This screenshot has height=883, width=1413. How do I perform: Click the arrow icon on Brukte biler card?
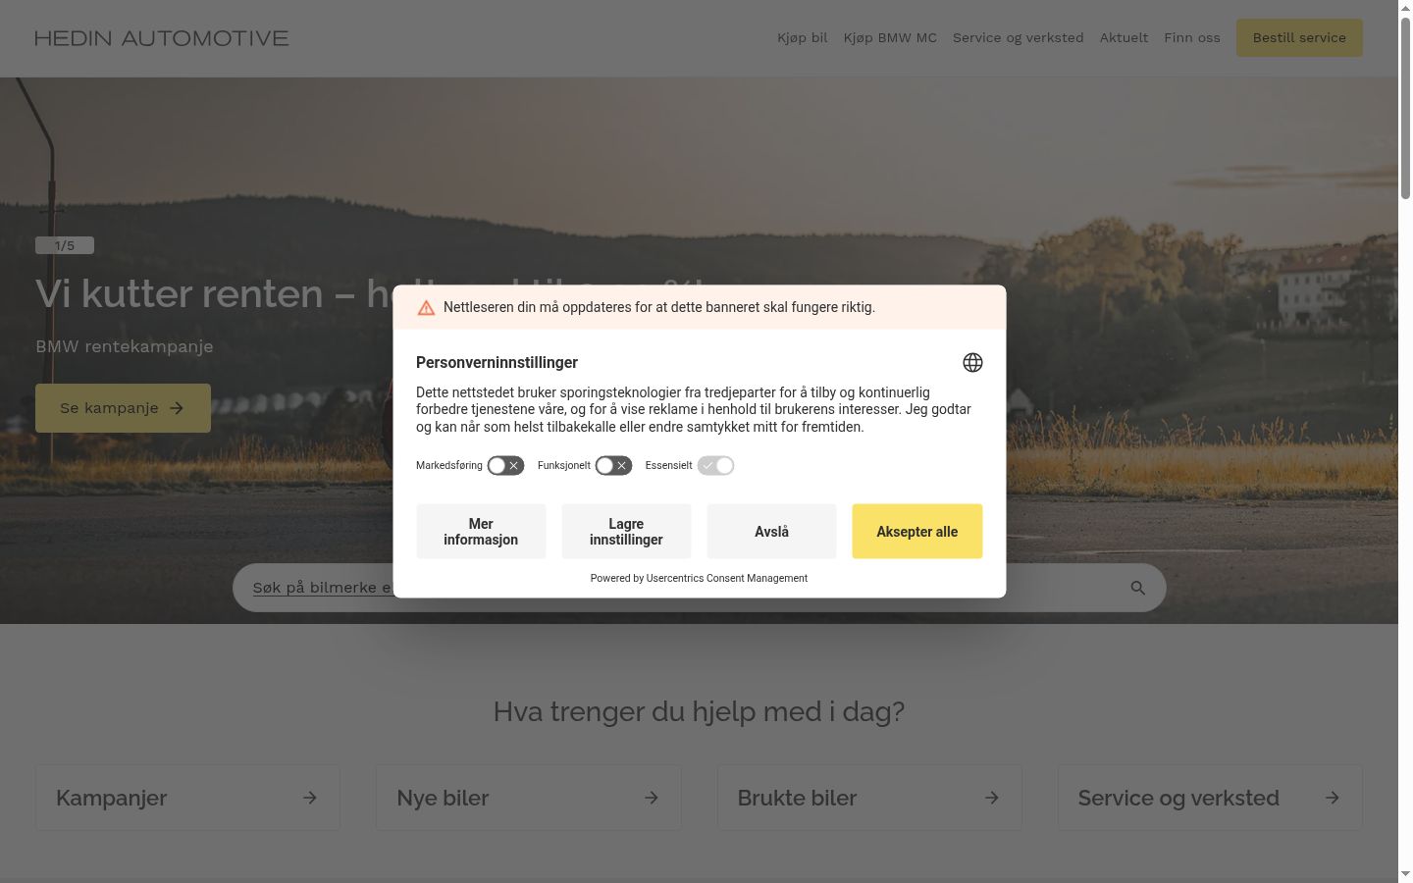tap(992, 798)
